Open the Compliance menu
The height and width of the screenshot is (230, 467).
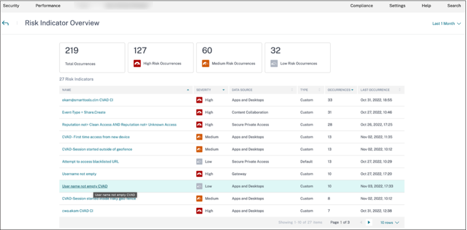(x=362, y=6)
